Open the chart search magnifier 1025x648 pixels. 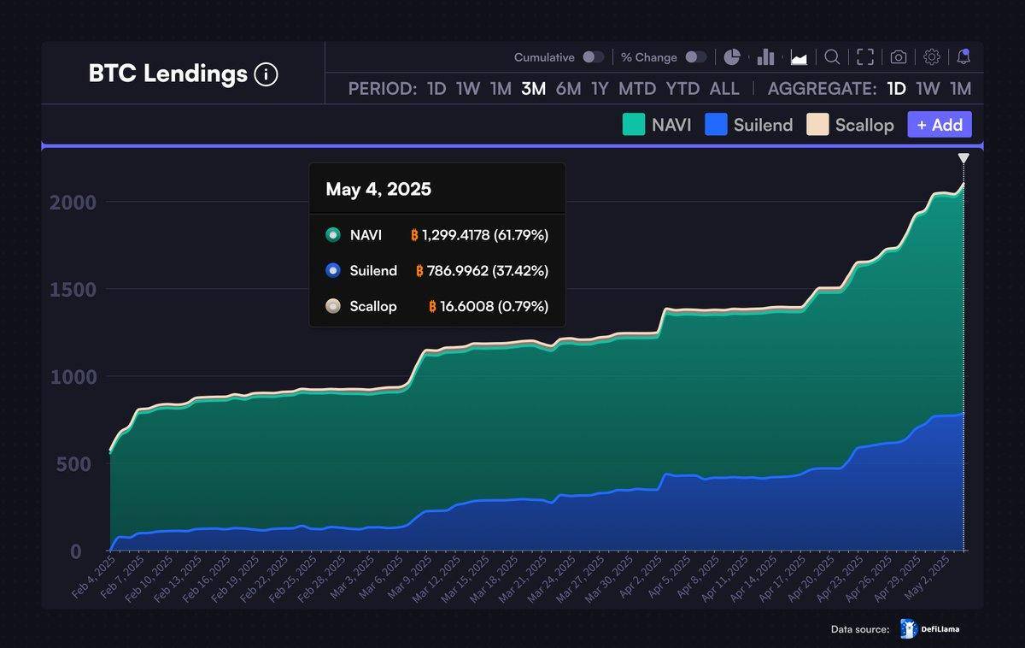click(832, 57)
